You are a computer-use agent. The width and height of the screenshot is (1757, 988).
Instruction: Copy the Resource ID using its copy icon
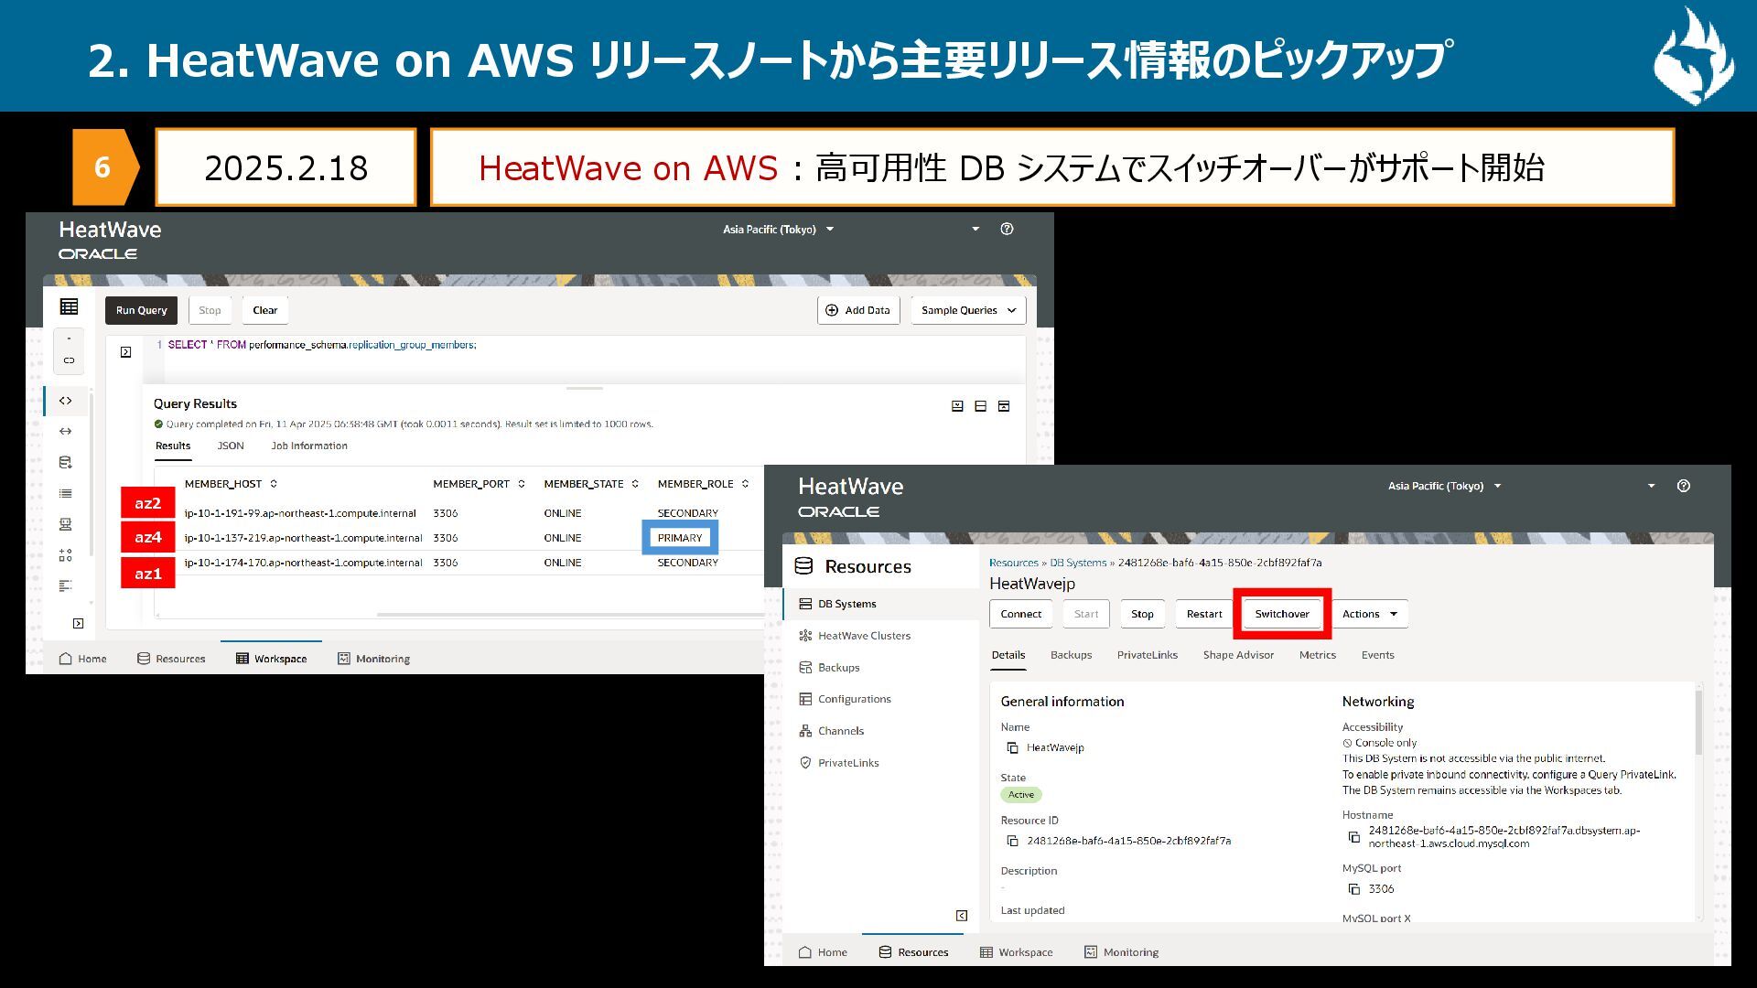click(1012, 841)
